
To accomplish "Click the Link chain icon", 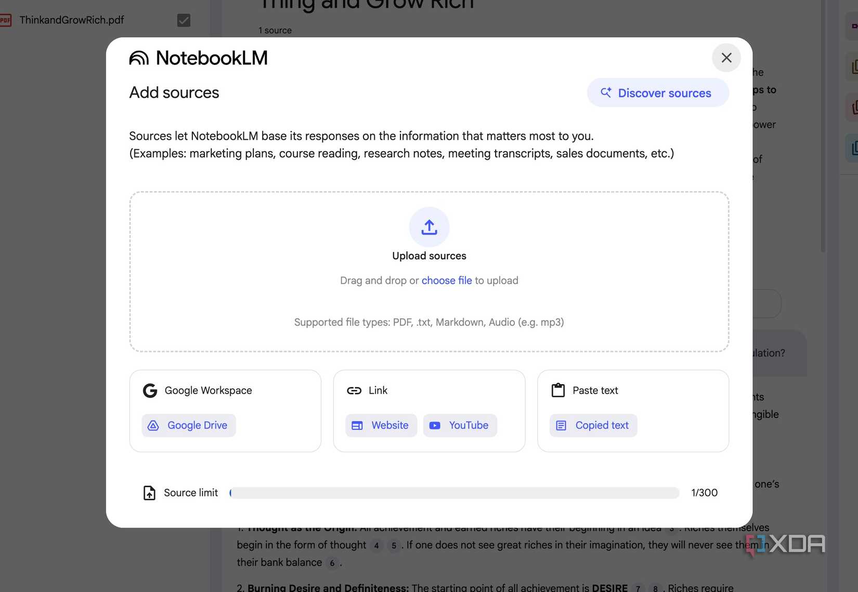I will tap(354, 391).
